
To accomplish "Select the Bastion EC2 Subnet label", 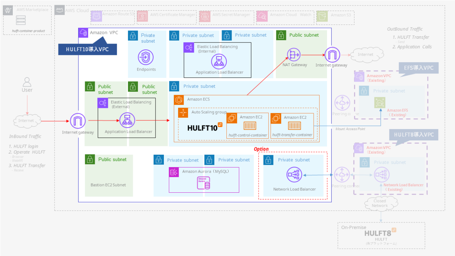I will (108, 185).
